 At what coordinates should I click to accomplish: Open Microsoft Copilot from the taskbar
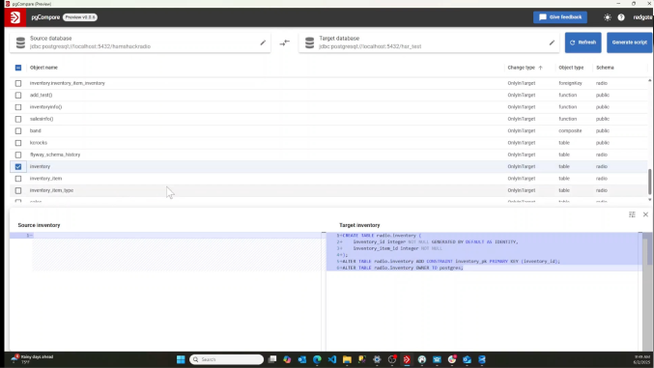tap(287, 359)
